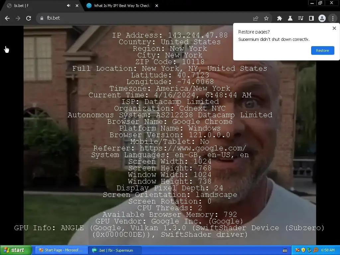Select Browser Version: 121.0.0.0 text

click(x=170, y=135)
